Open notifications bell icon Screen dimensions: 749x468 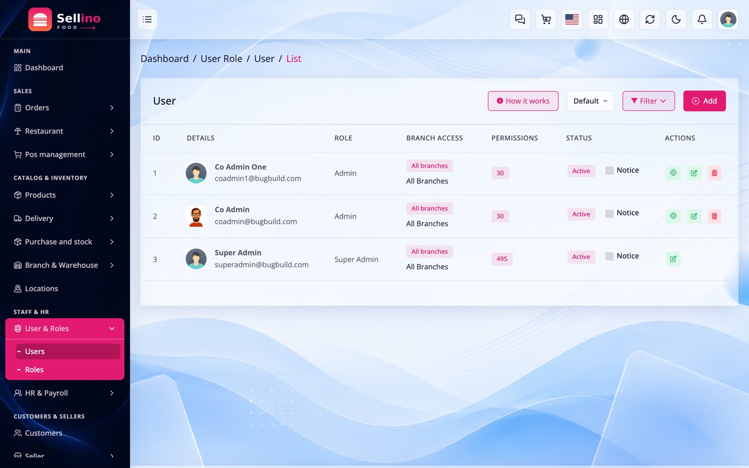tap(702, 19)
